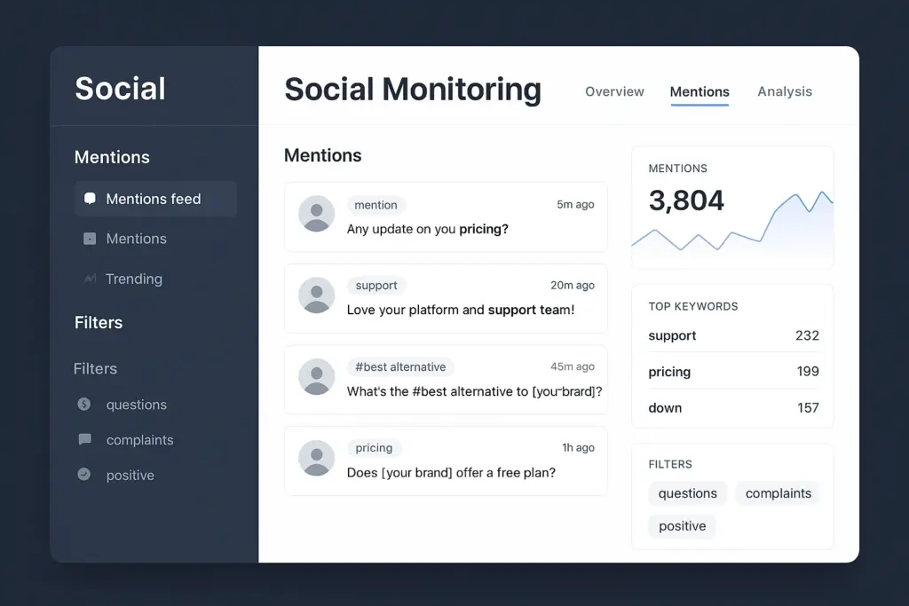Click the questions filter icon in sidebar

point(84,404)
